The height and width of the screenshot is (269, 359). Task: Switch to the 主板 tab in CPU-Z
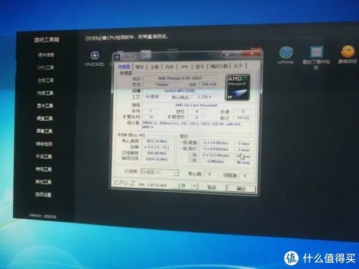(154, 67)
